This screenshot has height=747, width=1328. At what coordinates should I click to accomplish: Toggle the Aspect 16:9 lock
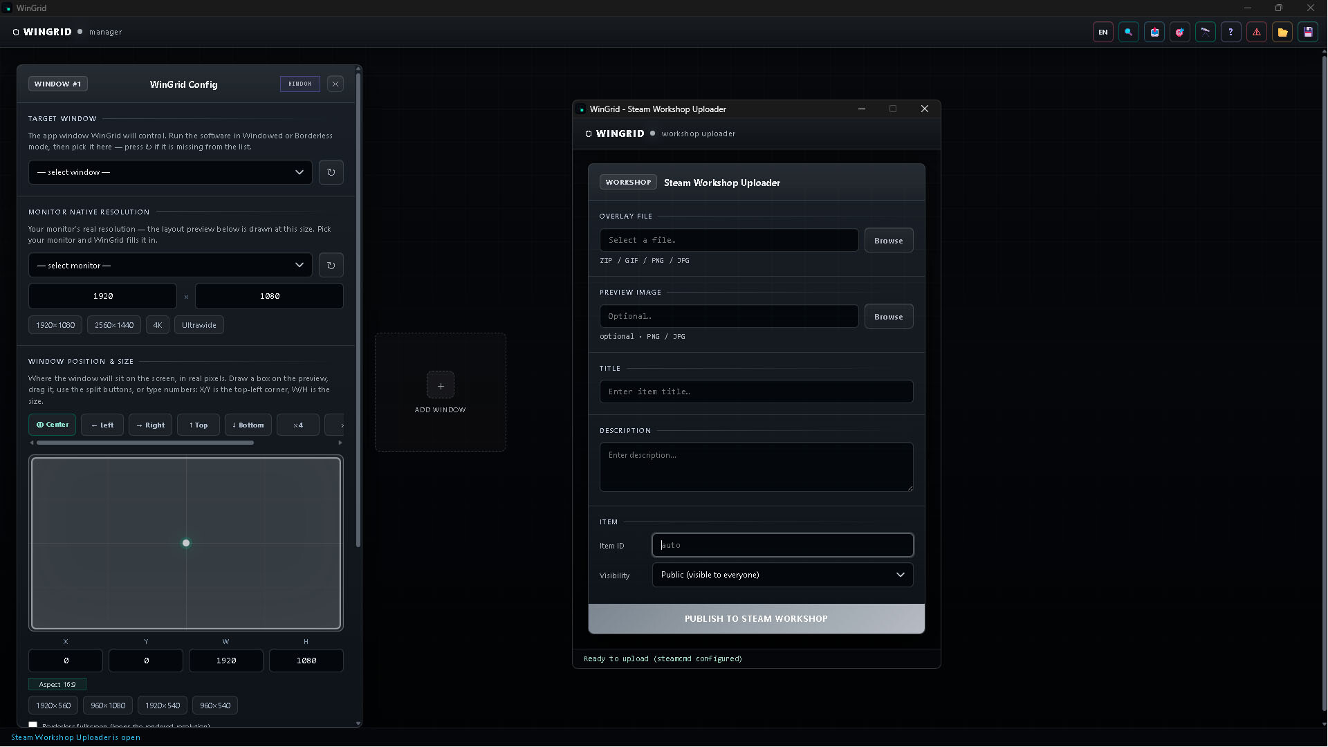[x=57, y=684]
